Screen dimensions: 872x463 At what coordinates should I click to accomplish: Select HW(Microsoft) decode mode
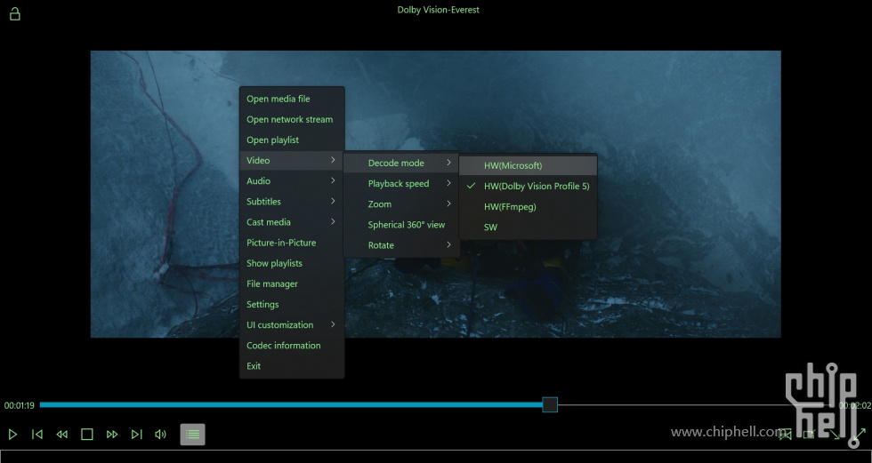529,165
